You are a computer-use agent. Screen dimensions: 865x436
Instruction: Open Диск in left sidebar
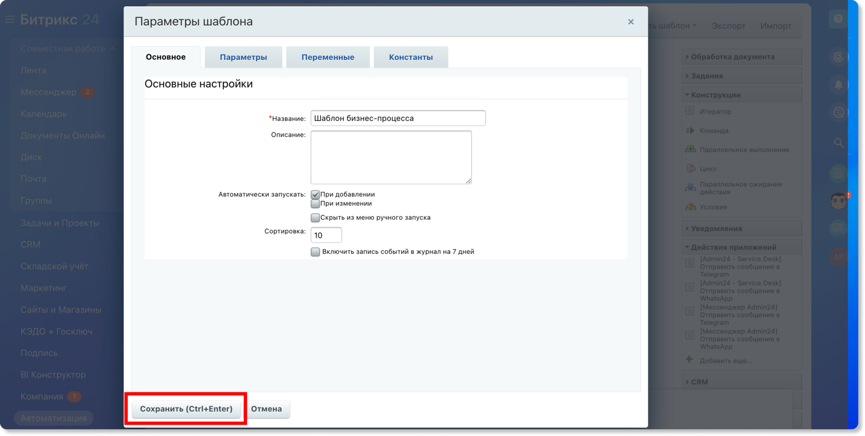(31, 157)
